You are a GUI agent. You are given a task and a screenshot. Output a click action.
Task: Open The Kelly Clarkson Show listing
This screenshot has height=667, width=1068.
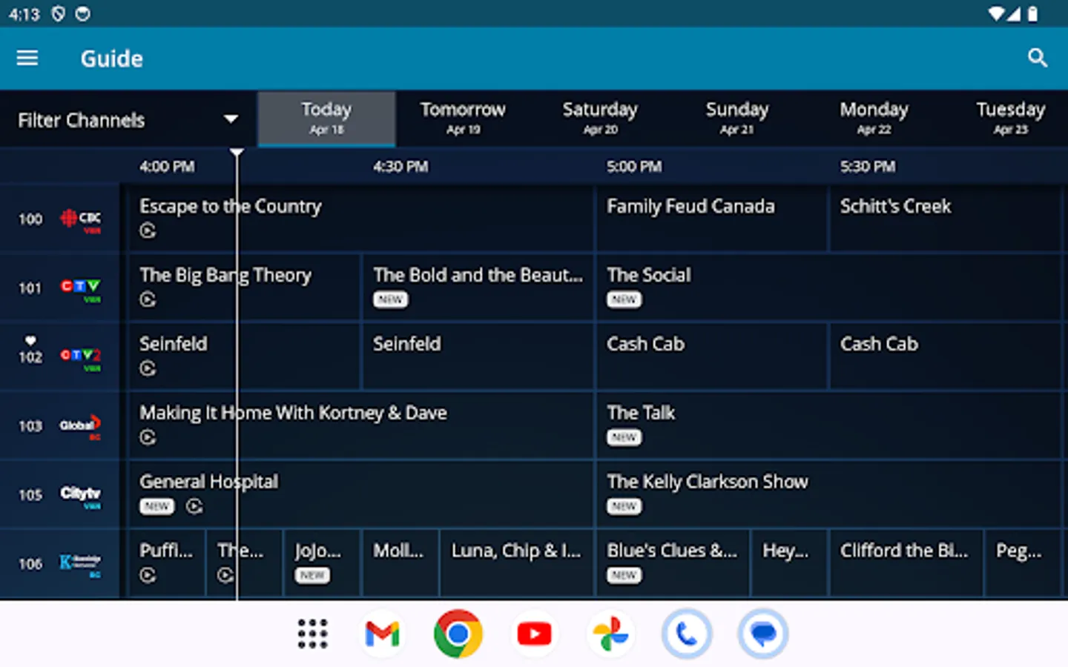click(829, 494)
